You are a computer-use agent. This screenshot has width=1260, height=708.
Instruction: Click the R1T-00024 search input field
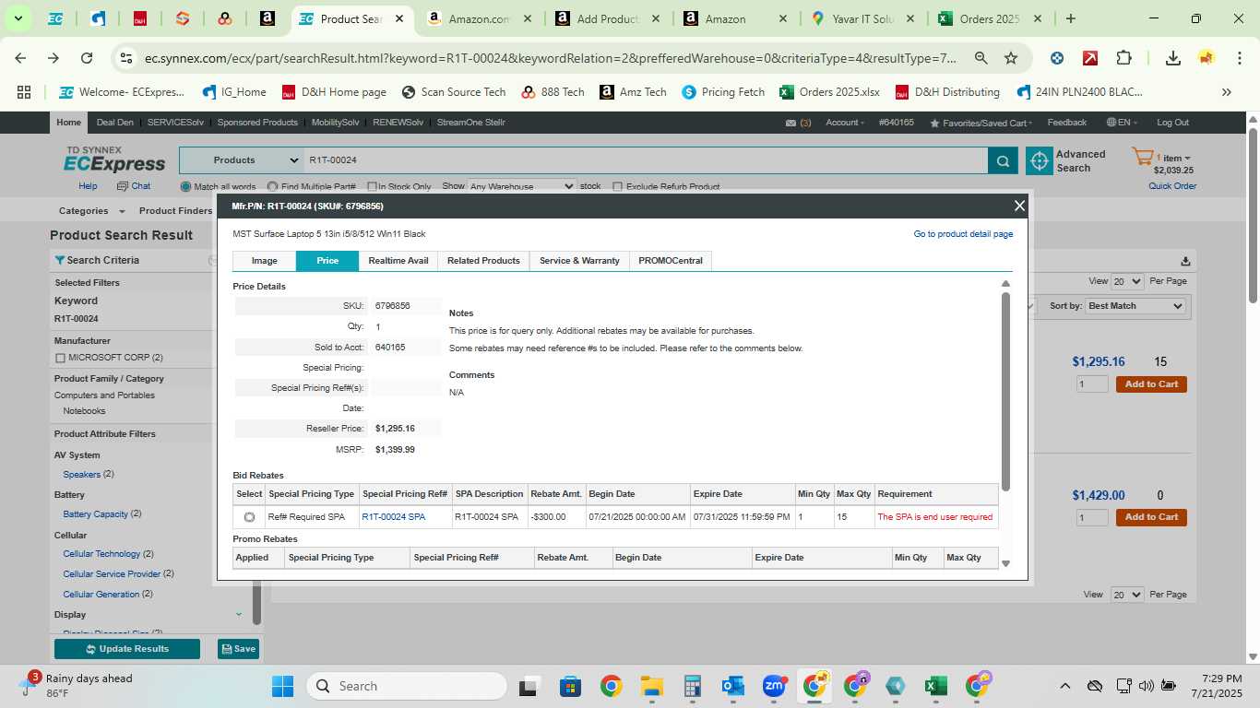click(645, 160)
